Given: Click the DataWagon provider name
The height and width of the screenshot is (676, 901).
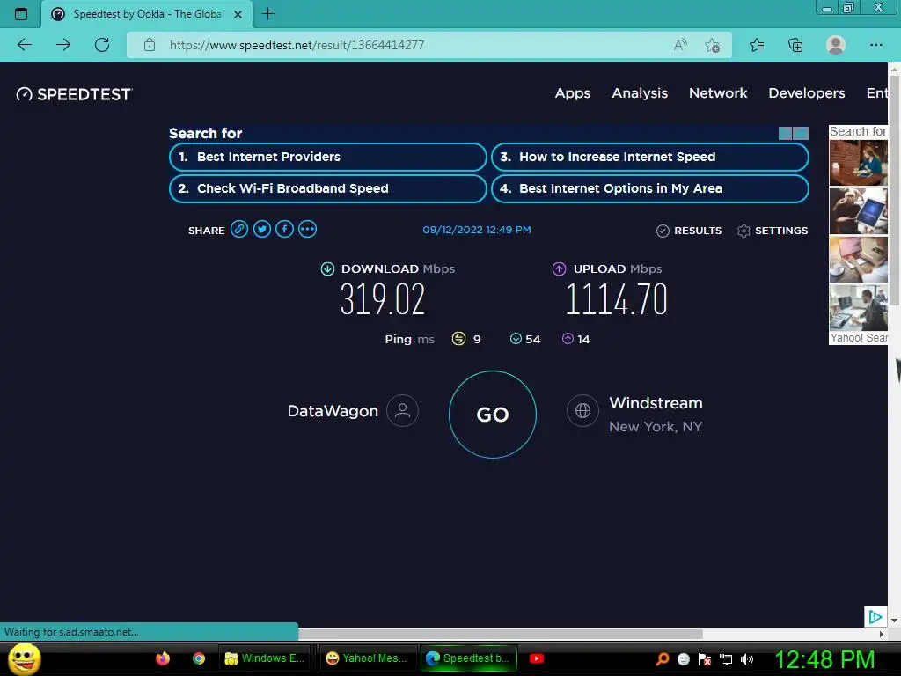Looking at the screenshot, I should tap(333, 411).
